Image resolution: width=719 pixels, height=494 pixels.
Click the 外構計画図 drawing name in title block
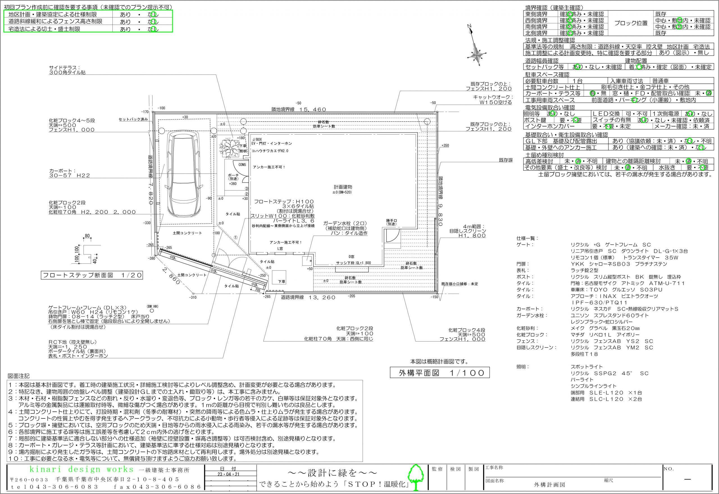[549, 484]
